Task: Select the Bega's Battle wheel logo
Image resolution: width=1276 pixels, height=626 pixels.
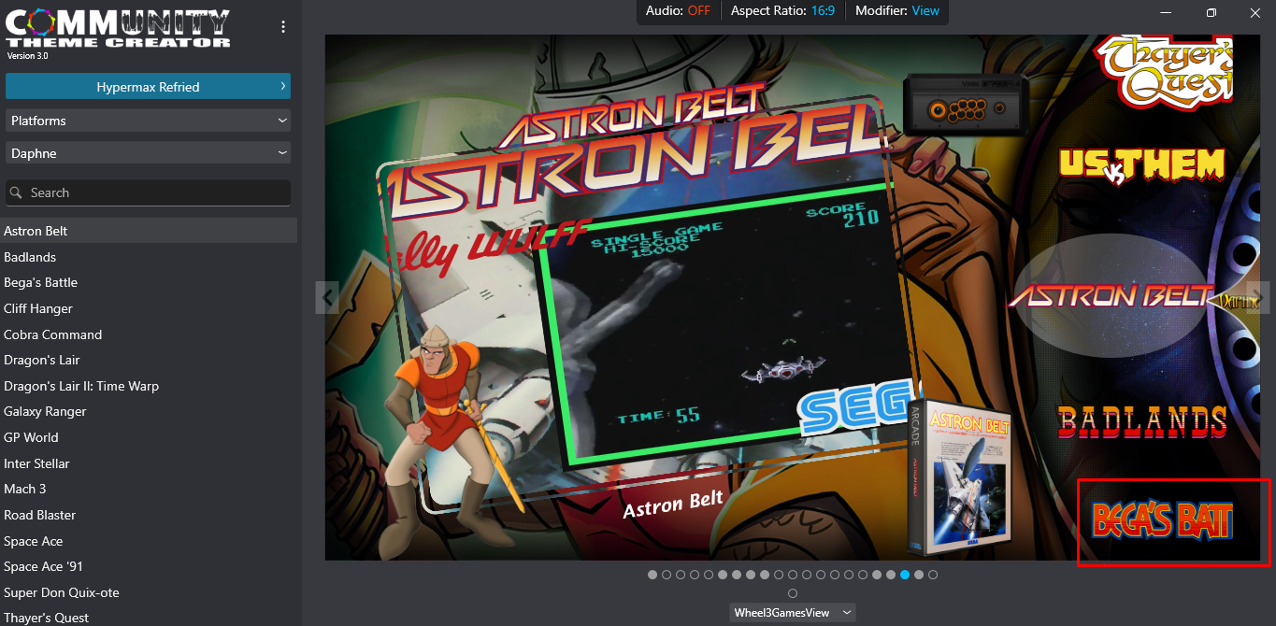Action: tap(1162, 521)
